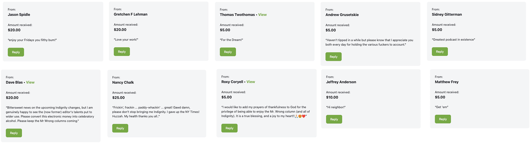This screenshot has height=143, width=531.
Task: Open View link next to Roxy Coryell
Action: pyautogui.click(x=251, y=82)
